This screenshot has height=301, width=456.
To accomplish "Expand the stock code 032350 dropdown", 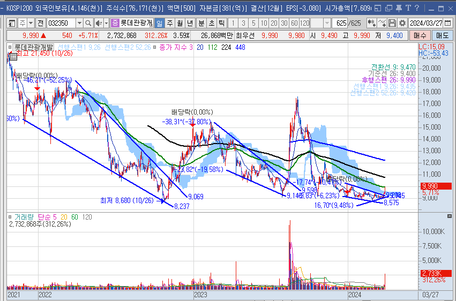I will (x=79, y=23).
